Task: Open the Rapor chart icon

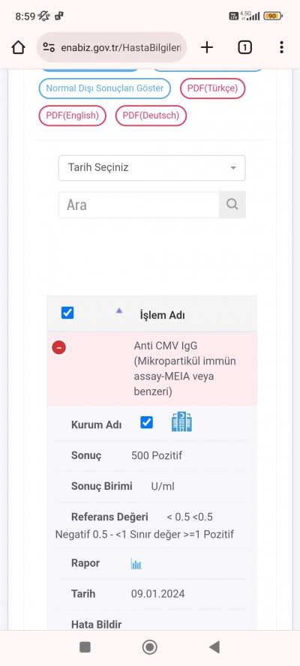Action: 136,564
